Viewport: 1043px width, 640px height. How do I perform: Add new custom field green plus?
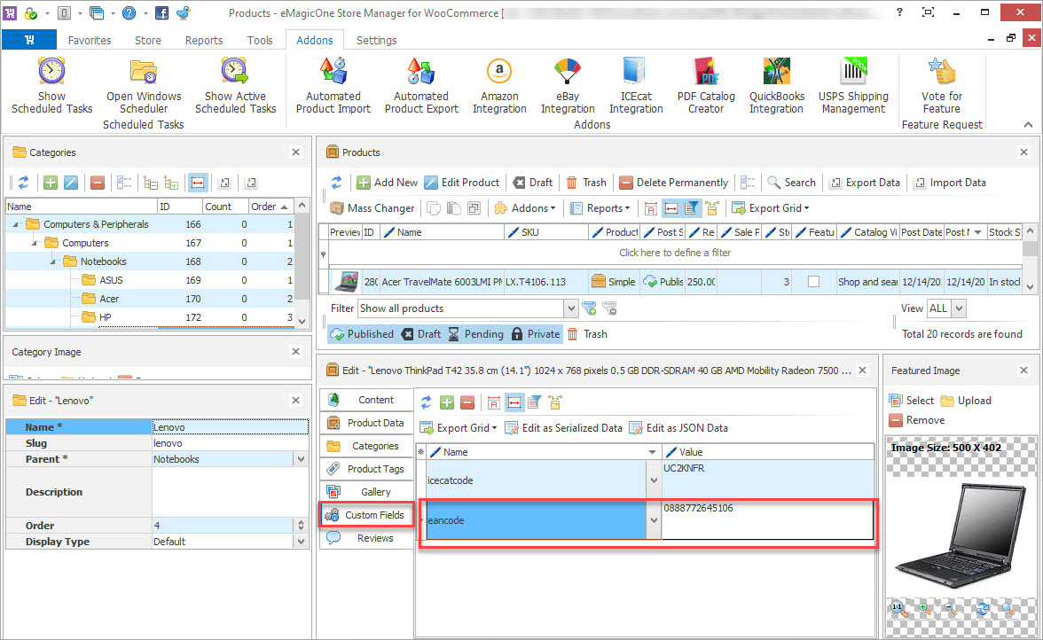[447, 402]
